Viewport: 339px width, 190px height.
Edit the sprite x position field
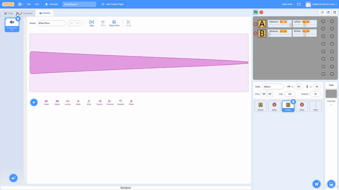tap(298, 87)
